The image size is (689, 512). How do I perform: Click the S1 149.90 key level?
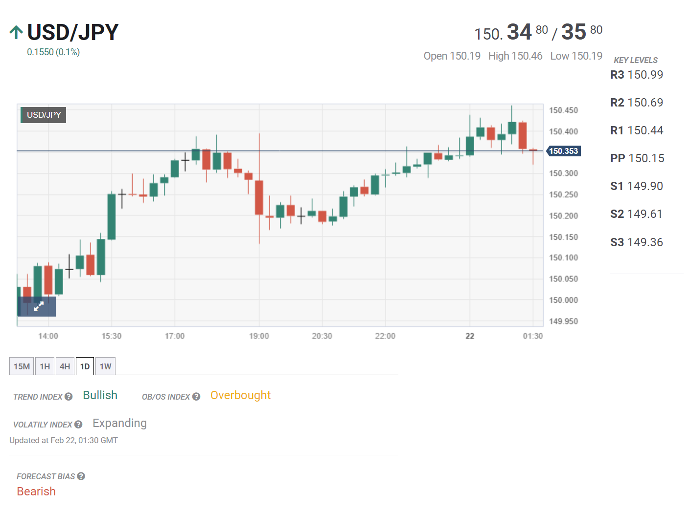(637, 186)
